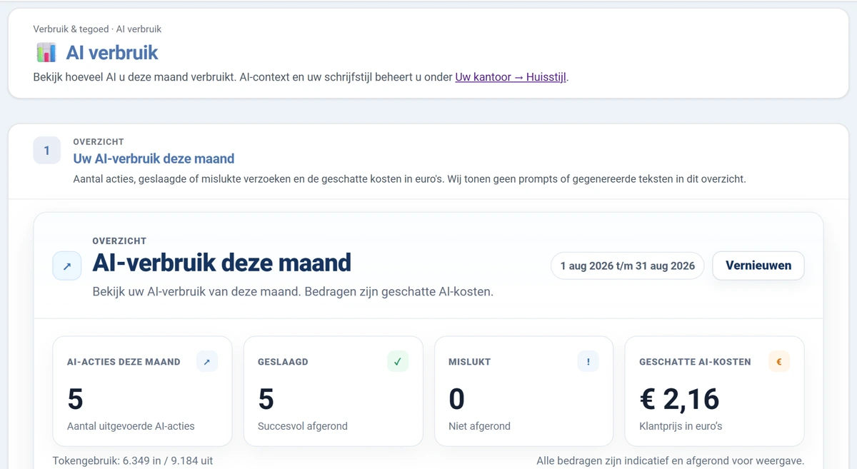
Task: Click the € 2,16 cost value
Action: click(x=679, y=399)
